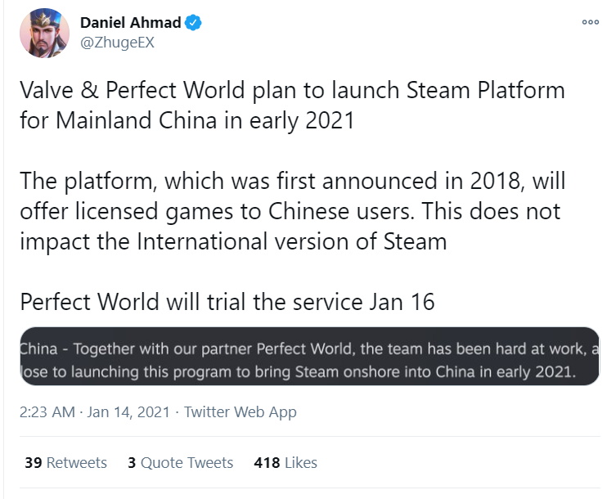The height and width of the screenshot is (499, 616).
Task: Open the tweet's three-dot more menu
Action: [x=590, y=22]
